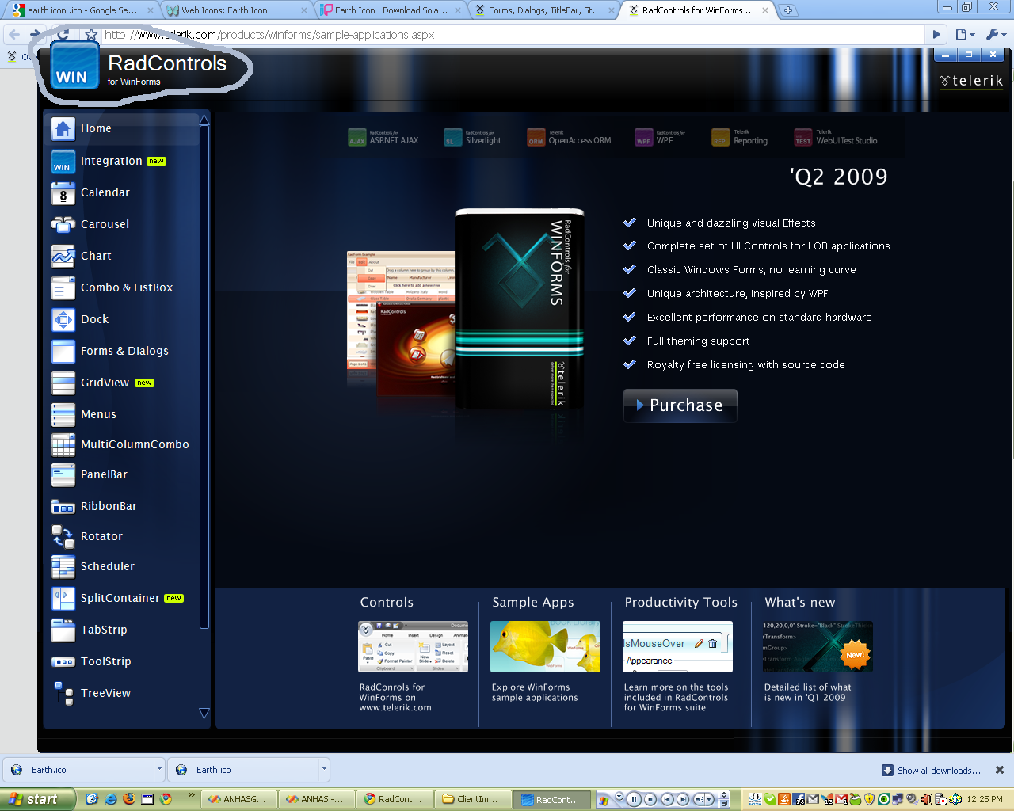Viewport: 1014px width, 811px height.
Task: Switch to the 'Earth Icon | Download' tab
Action: (x=390, y=10)
